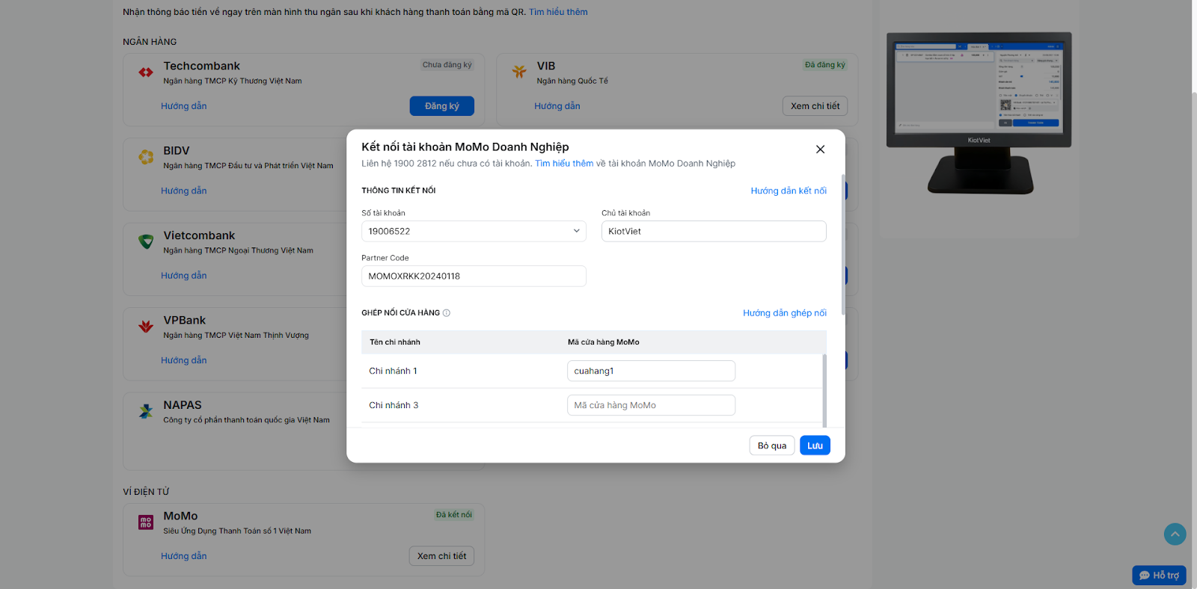Close the MoMo connection dialog
The width and height of the screenshot is (1197, 589).
(x=820, y=149)
